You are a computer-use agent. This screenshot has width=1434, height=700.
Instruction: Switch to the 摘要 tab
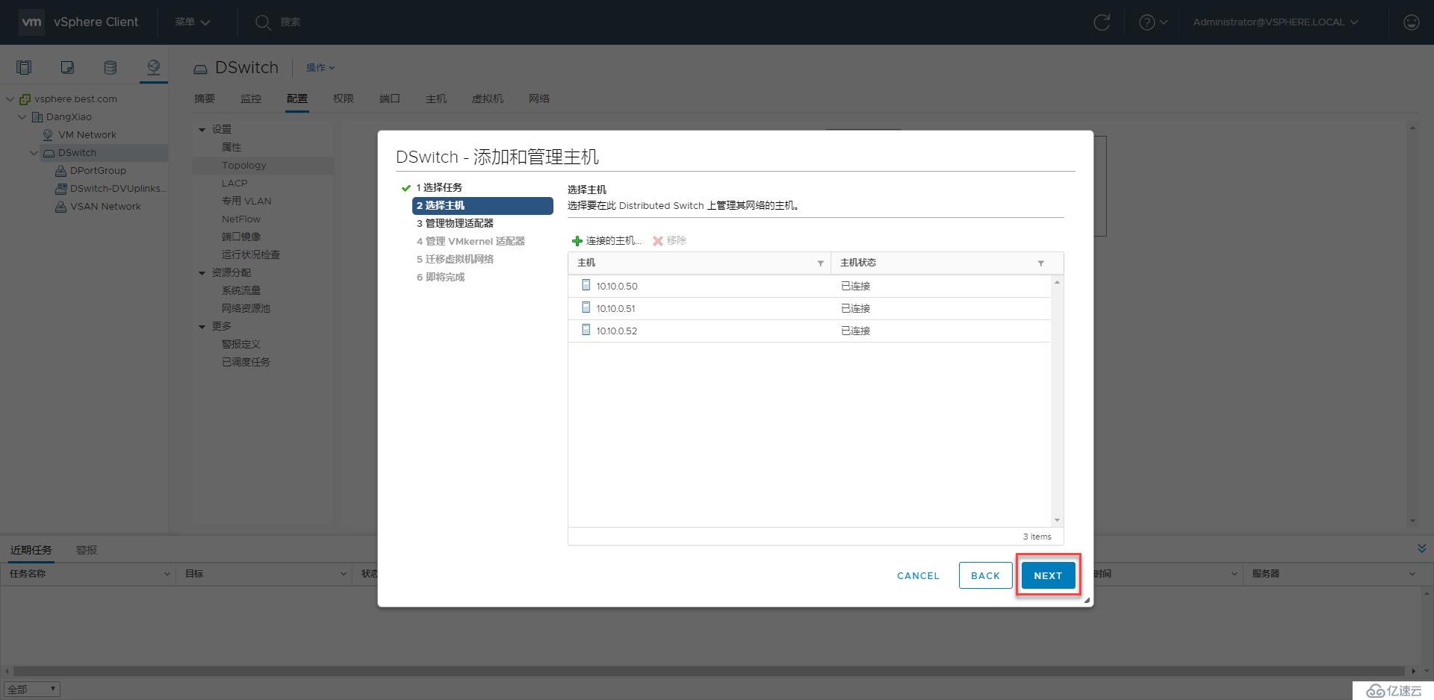pyautogui.click(x=205, y=99)
